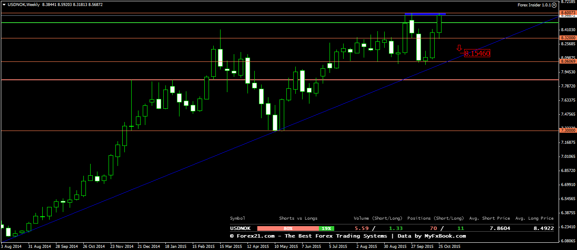
Task: Open the chart menu triangle beside USDNOK
Action: coord(4,5)
